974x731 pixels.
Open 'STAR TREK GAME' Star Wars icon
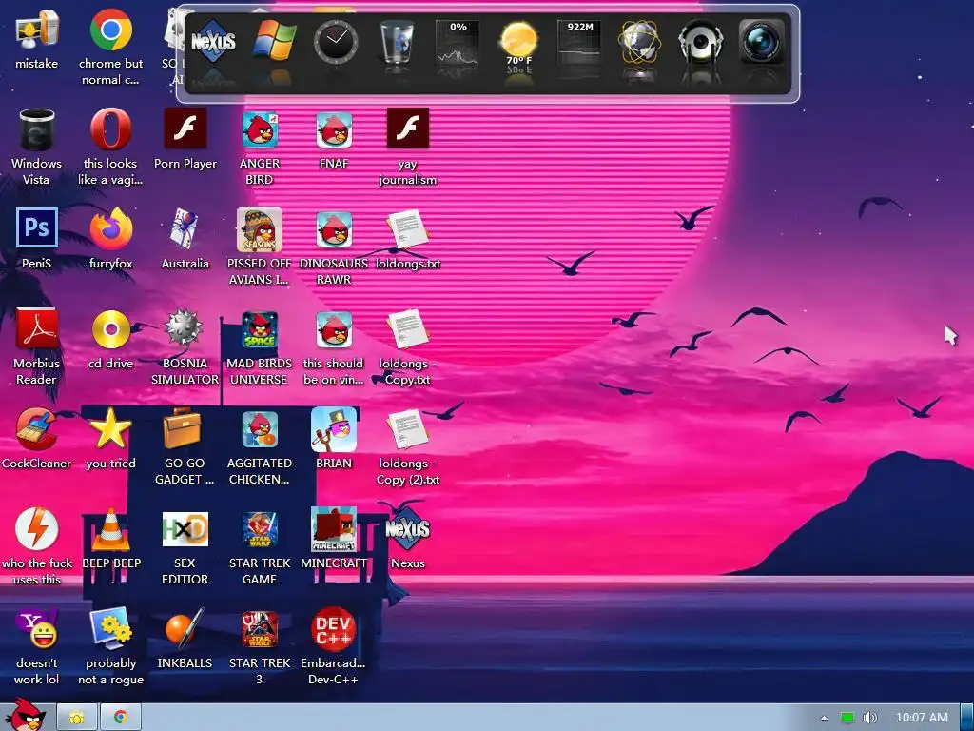click(x=260, y=529)
